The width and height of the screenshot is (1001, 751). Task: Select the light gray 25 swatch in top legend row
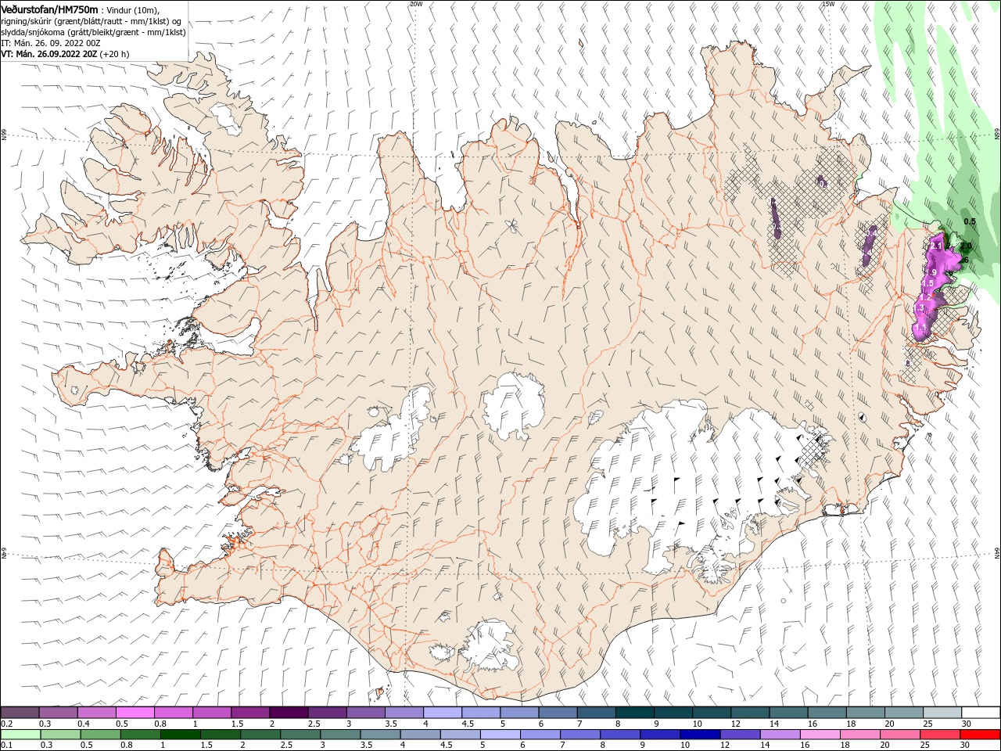click(x=942, y=713)
